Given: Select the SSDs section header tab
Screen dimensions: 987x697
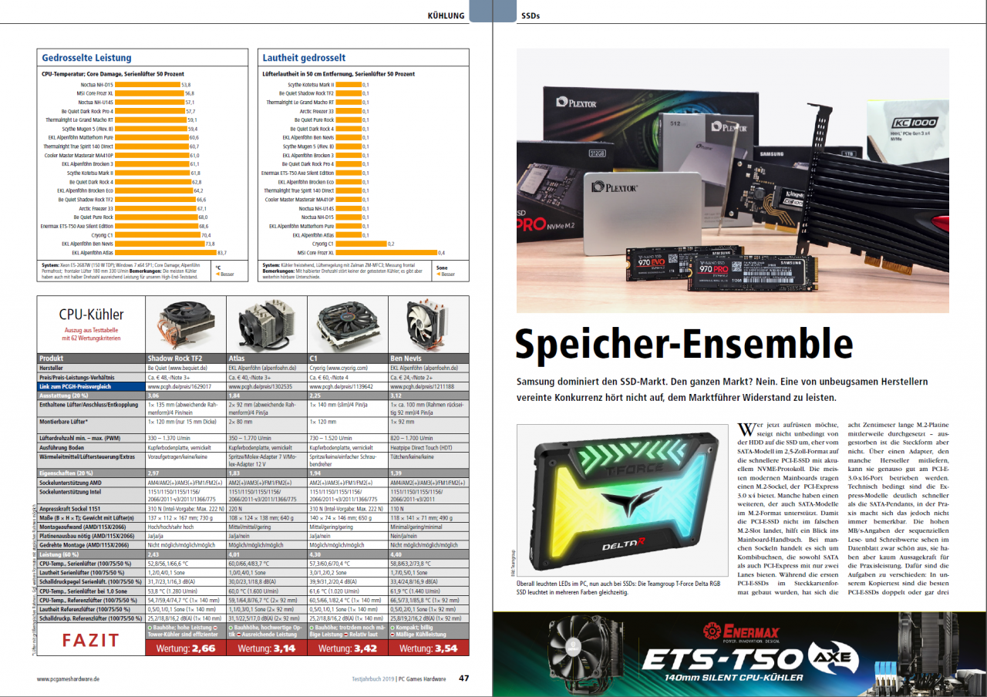Looking at the screenshot, I should point(531,15).
